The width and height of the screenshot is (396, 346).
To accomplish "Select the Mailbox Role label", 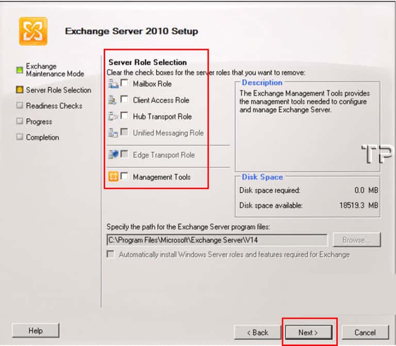I will [x=152, y=84].
